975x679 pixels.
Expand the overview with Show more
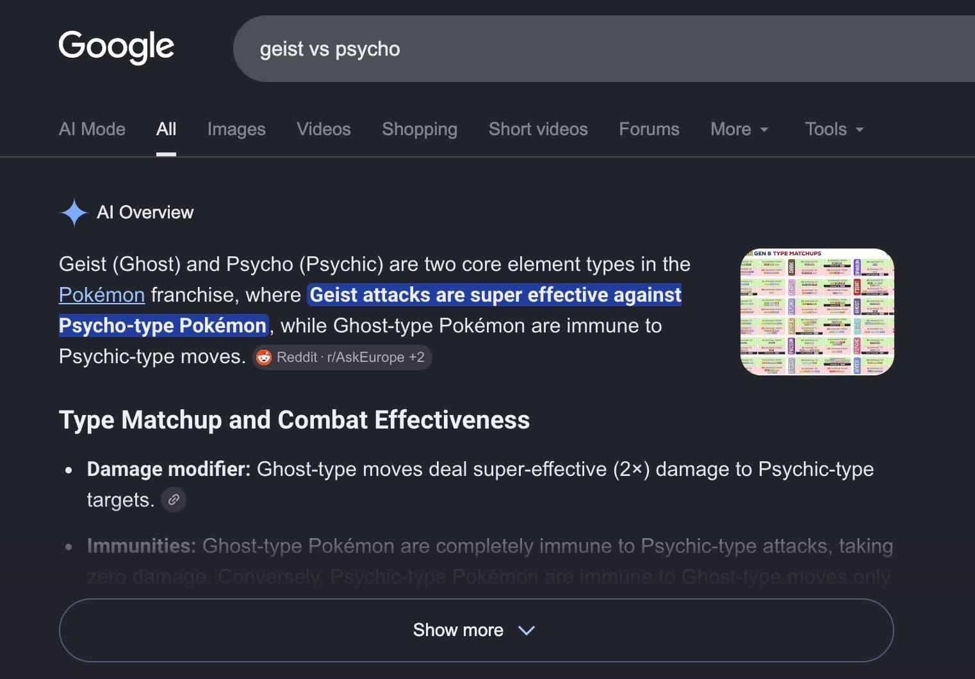[x=476, y=630]
